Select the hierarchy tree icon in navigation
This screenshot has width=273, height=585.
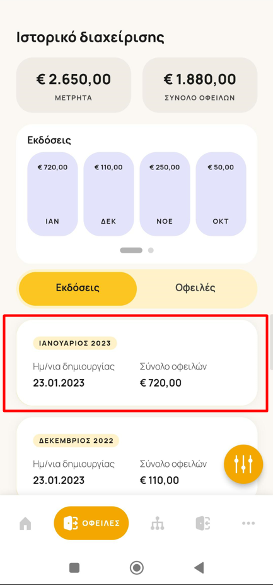157,524
